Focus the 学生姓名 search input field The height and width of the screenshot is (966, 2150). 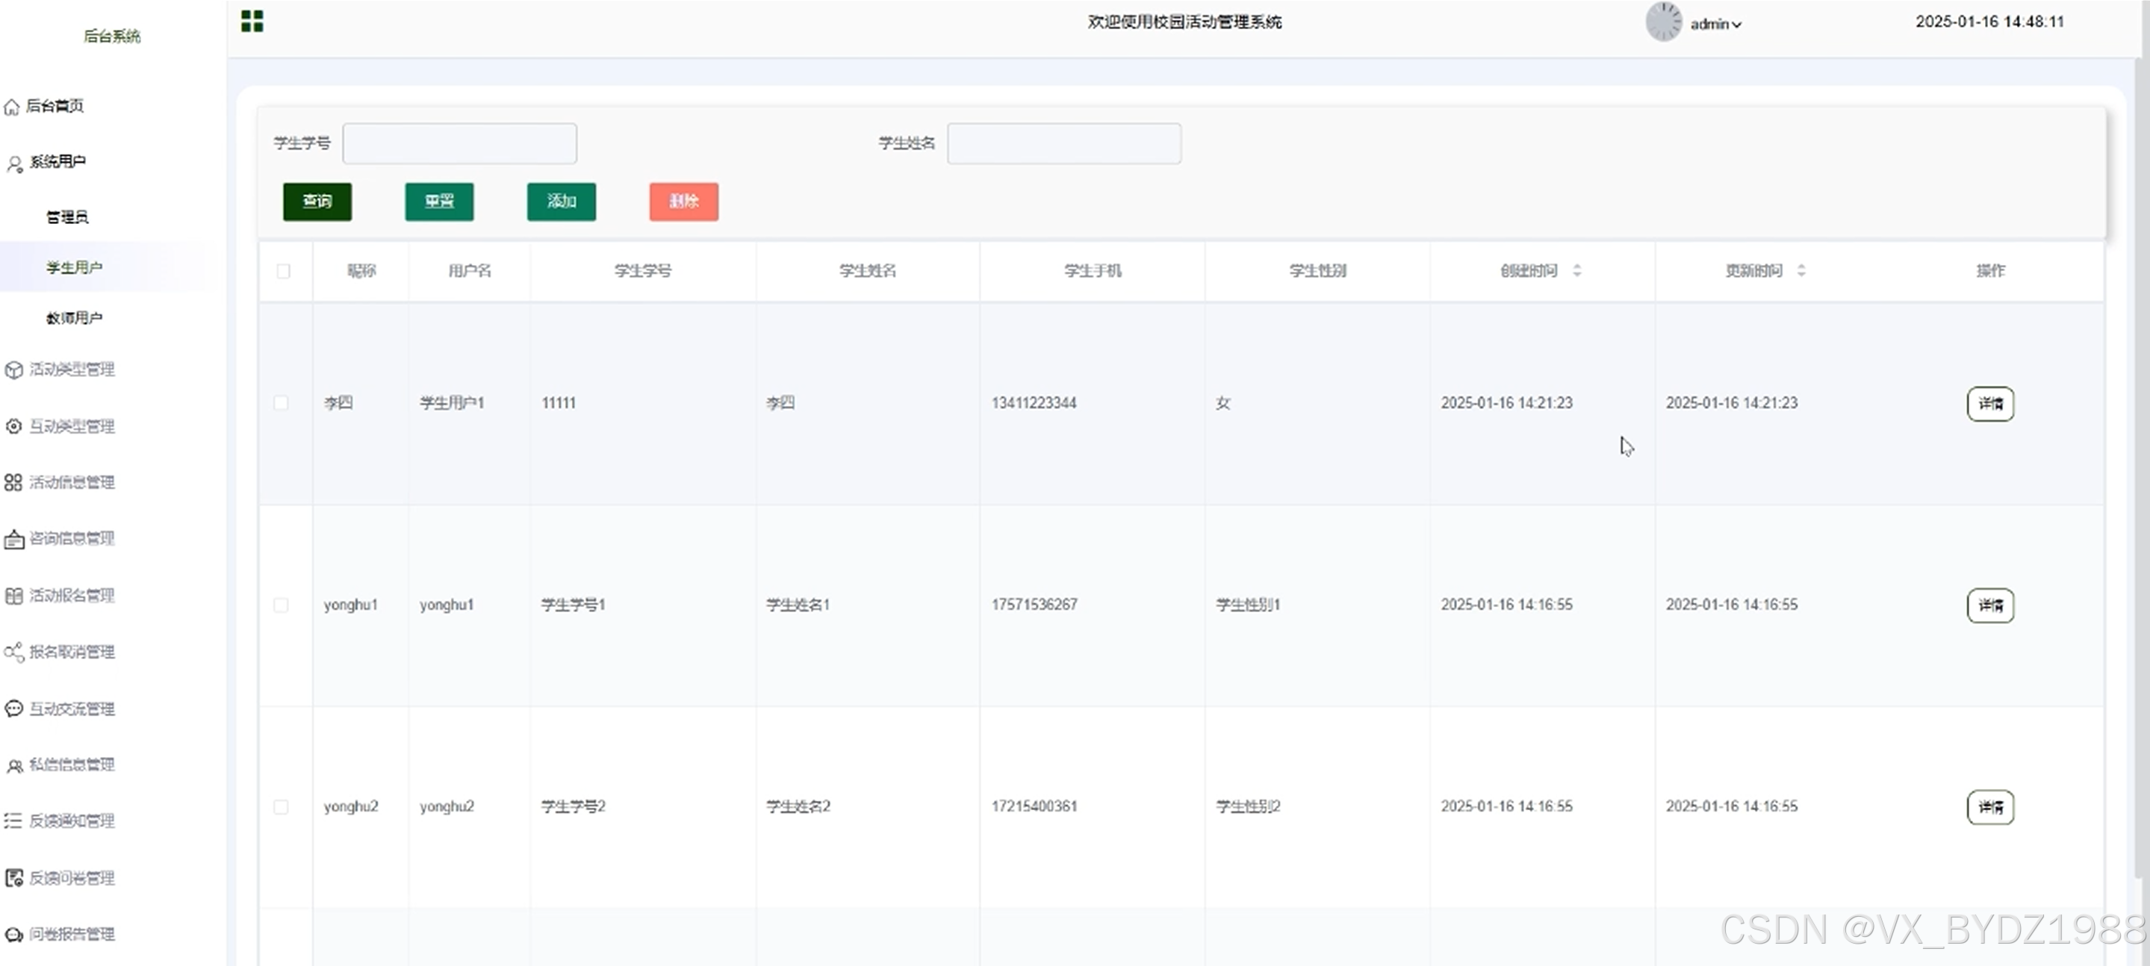(1063, 143)
